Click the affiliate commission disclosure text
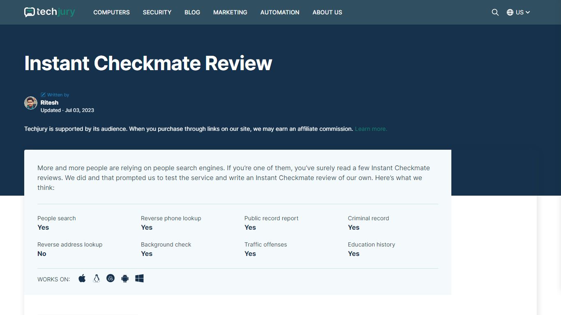This screenshot has width=561, height=315. [189, 129]
